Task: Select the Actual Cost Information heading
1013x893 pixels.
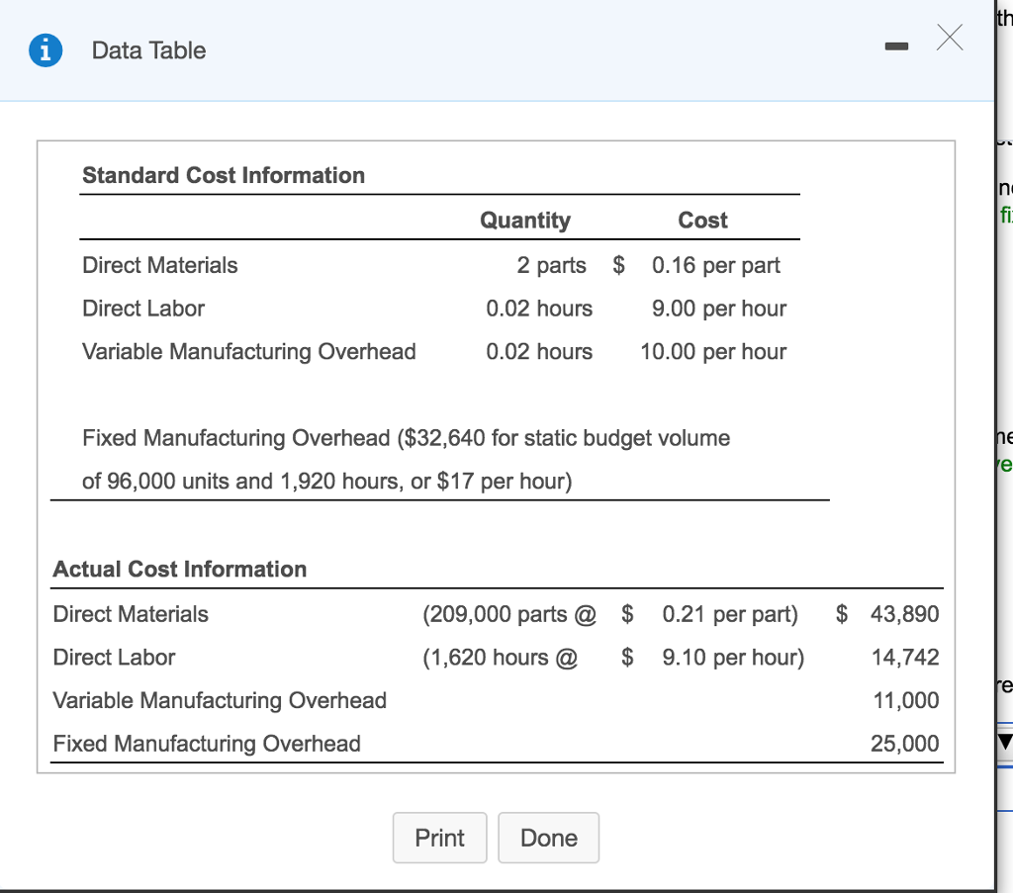Action: (x=179, y=569)
